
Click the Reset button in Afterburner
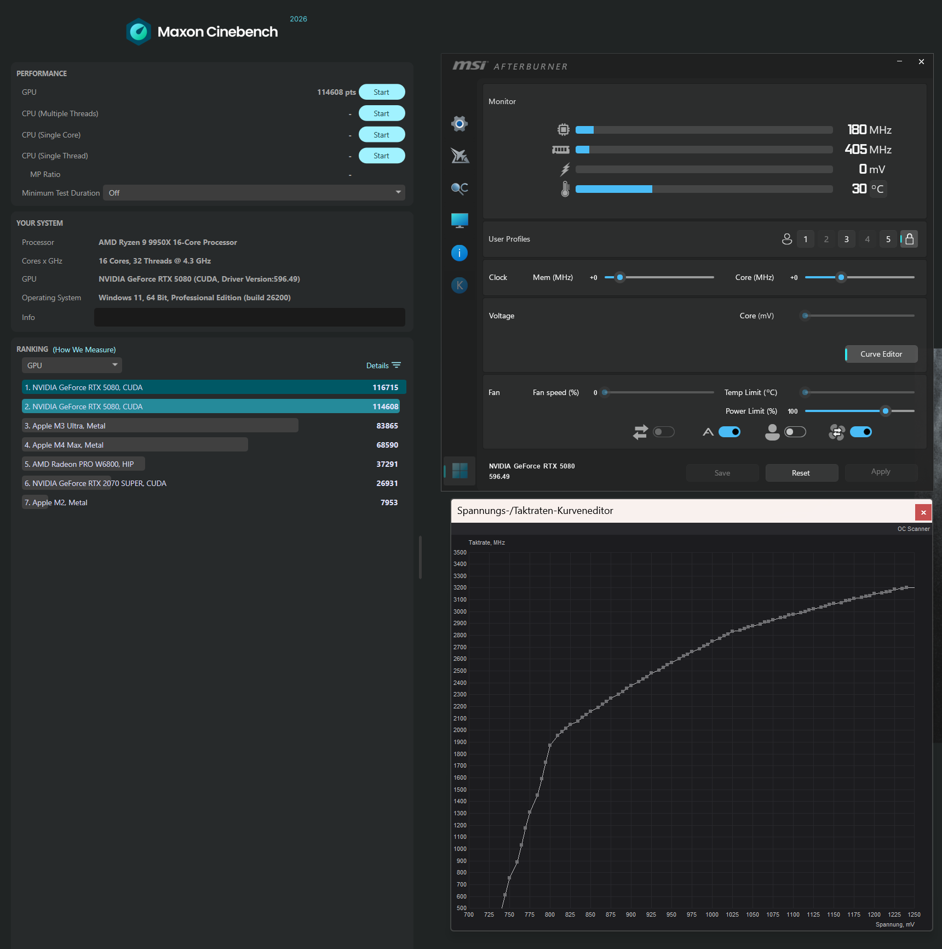point(801,473)
